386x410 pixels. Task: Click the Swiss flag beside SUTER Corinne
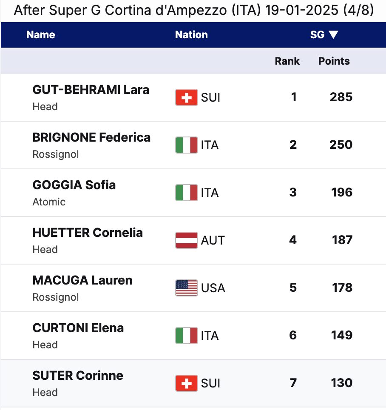pos(186,383)
